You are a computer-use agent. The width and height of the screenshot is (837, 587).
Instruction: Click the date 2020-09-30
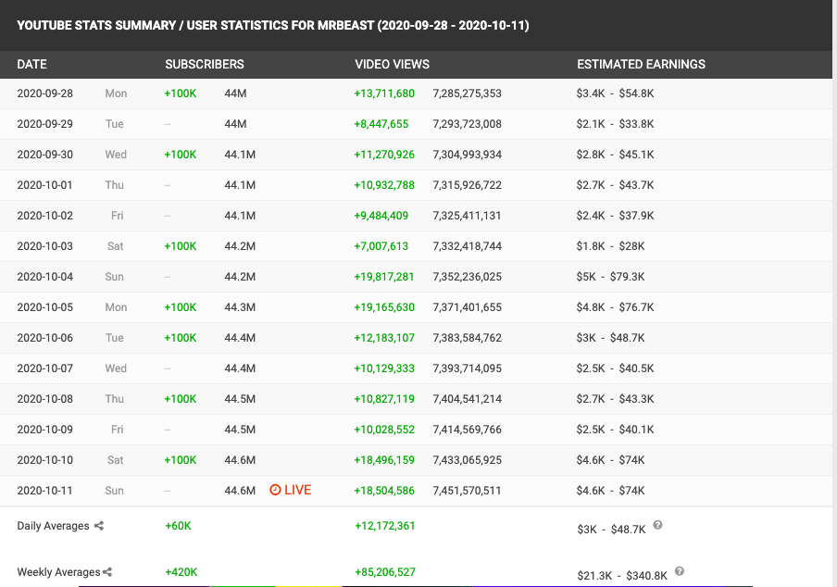click(x=44, y=155)
